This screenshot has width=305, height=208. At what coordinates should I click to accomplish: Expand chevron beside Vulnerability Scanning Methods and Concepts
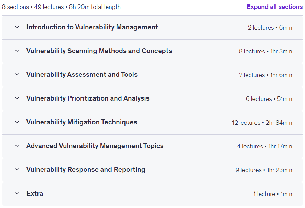[x=17, y=51]
